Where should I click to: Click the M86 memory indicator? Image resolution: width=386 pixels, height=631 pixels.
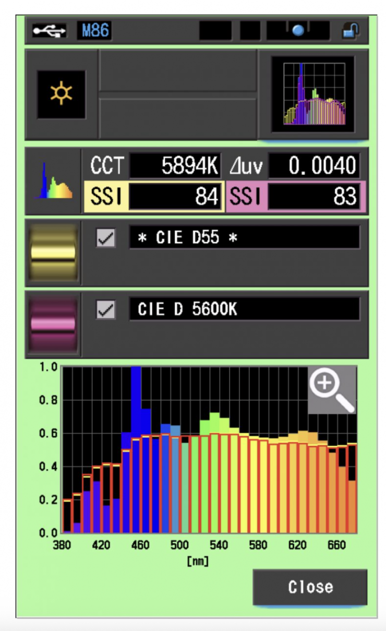coord(94,31)
